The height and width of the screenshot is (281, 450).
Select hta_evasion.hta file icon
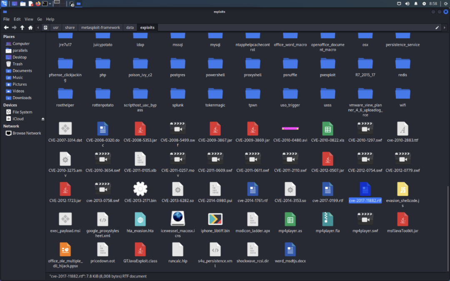pyautogui.click(x=140, y=219)
